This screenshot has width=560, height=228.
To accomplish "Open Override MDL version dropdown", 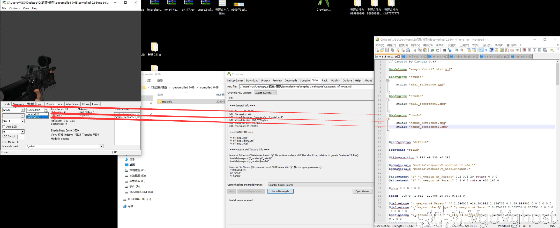I will pos(265,93).
